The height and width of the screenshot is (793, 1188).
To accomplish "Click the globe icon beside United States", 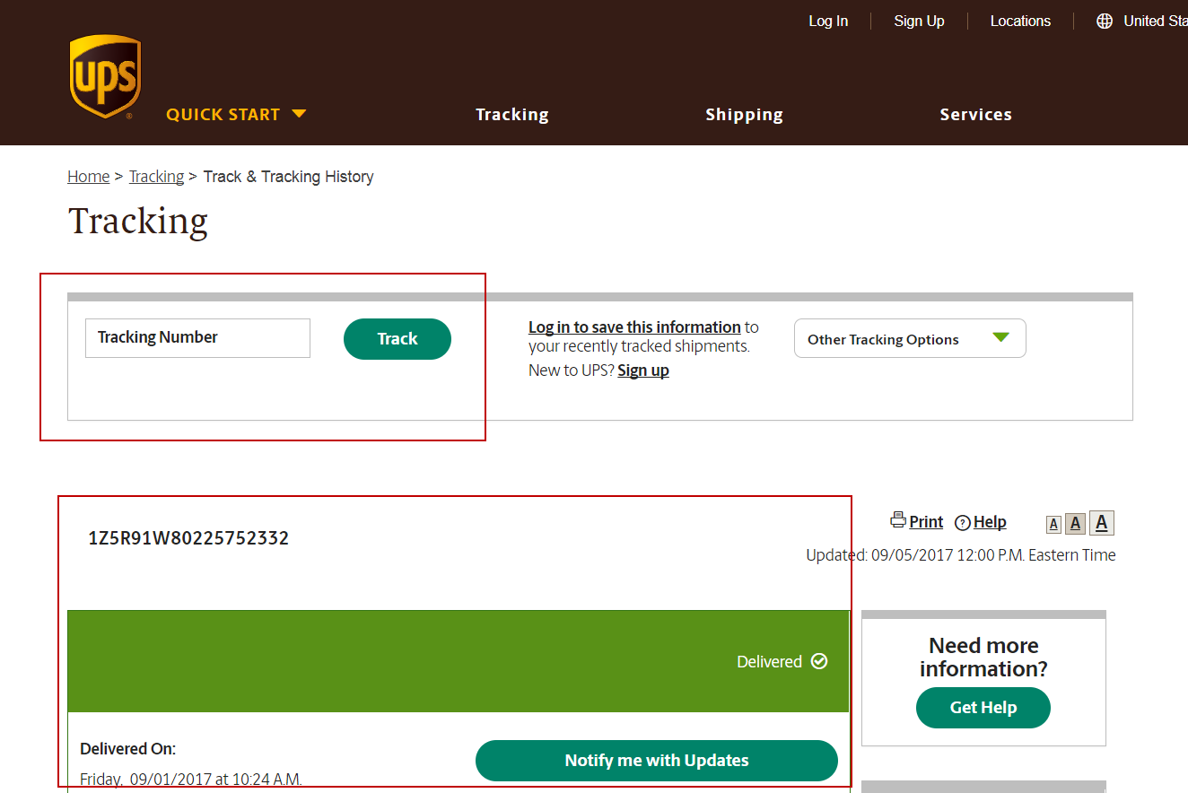I will click(x=1105, y=21).
